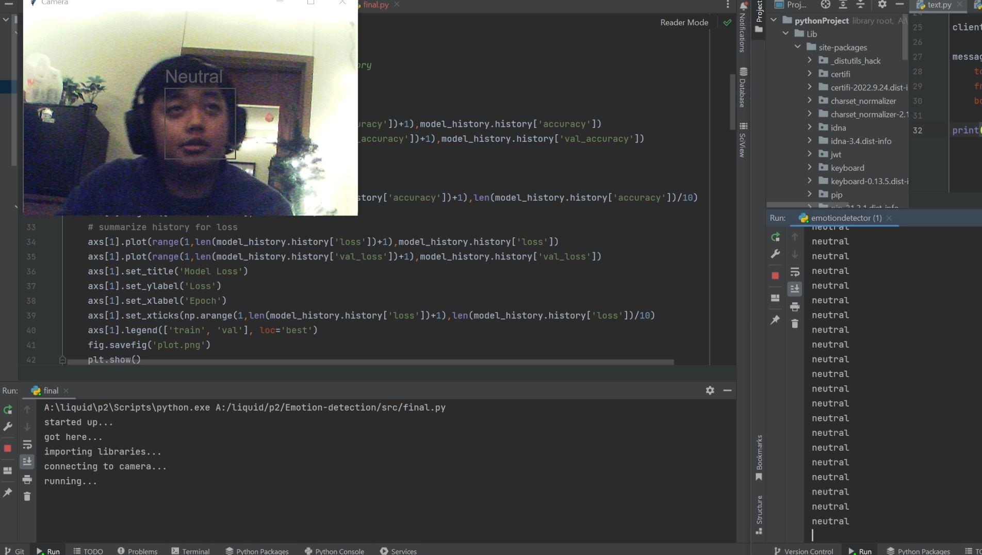This screenshot has height=555, width=982.
Task: Print the emotiondetector console output
Action: click(x=795, y=307)
